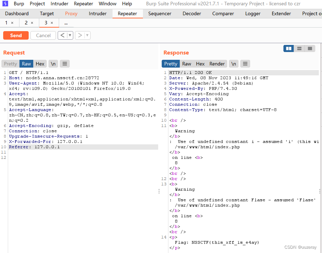The image size is (322, 253).
Task: Click the splitter handle between request and response
Action: point(159,191)
